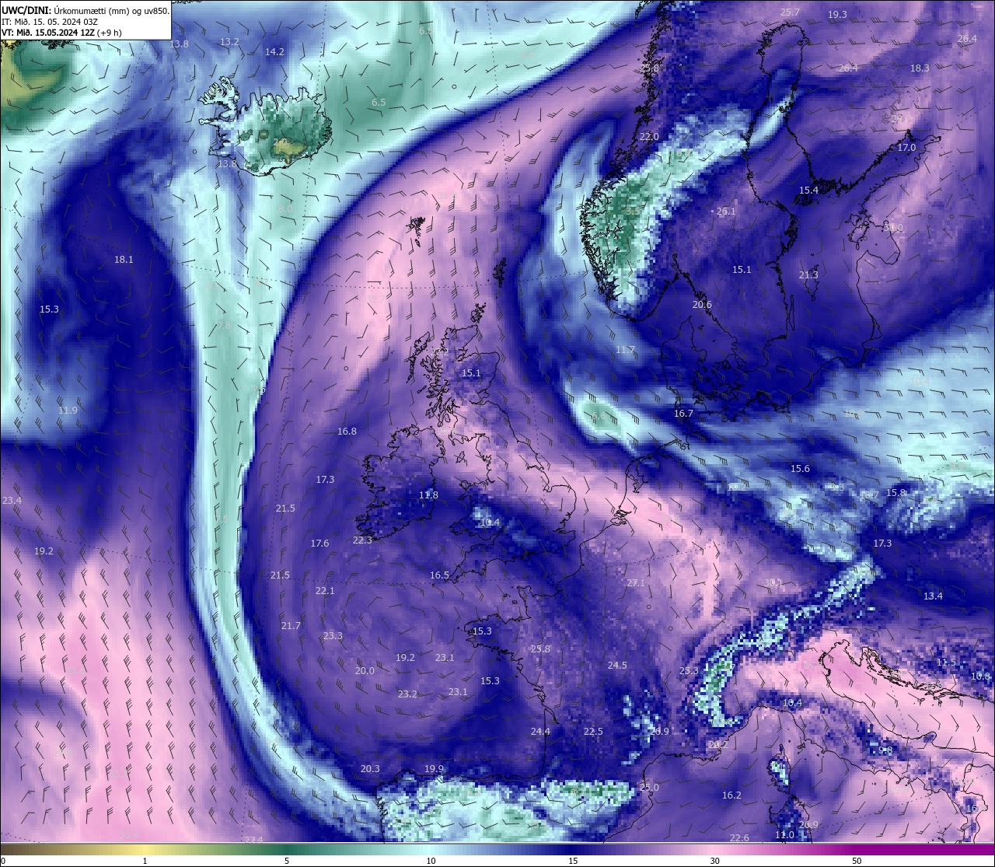Click the map value 23.3

(x=333, y=636)
